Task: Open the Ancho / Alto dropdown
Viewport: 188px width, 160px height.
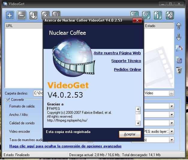Action: 172,115
